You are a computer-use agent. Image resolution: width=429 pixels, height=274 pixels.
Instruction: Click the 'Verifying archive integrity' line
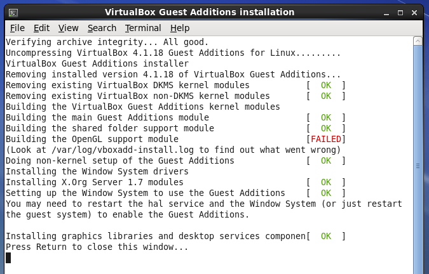[107, 42]
